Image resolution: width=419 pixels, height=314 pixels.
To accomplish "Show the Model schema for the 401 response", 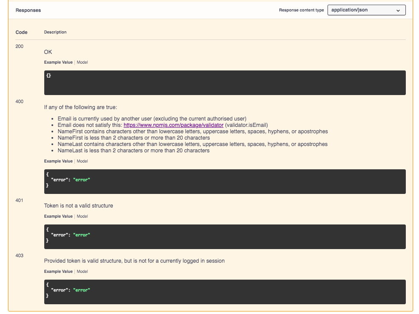I will (x=82, y=216).
